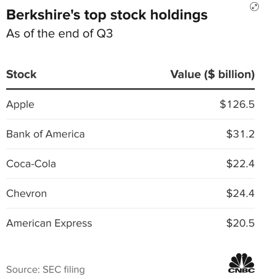264x279 pixels.
Task: Click the $31.2 value cell
Action: [x=240, y=134]
